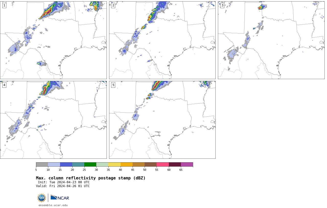Image resolution: width=327 pixels, height=208 pixels.
Task: Select the orange 40-45 dBZ swatch
Action: click(x=126, y=165)
